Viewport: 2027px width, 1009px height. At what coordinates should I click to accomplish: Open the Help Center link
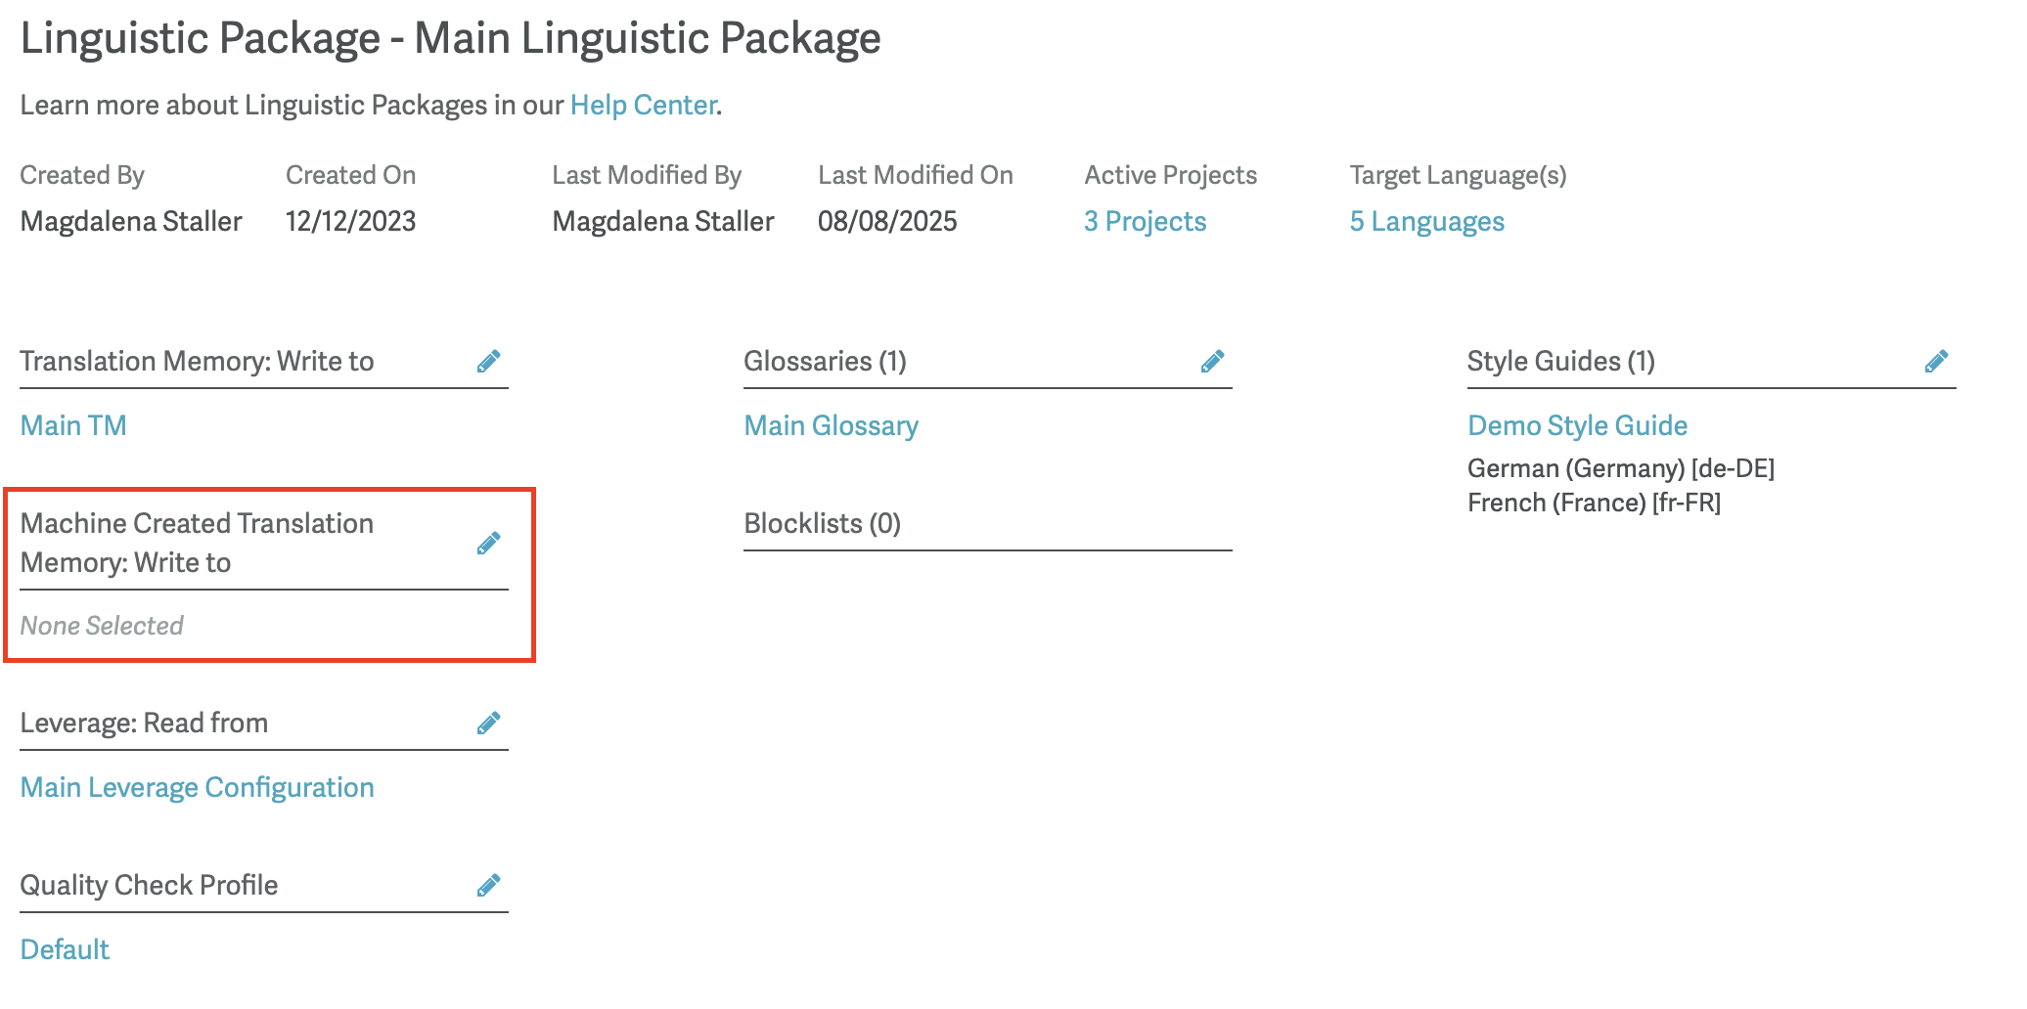coord(644,106)
